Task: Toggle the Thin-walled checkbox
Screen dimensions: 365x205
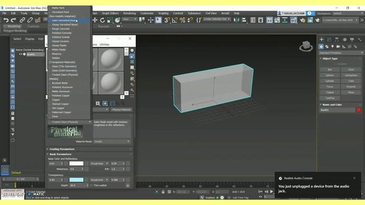Action: [x=92, y=186]
